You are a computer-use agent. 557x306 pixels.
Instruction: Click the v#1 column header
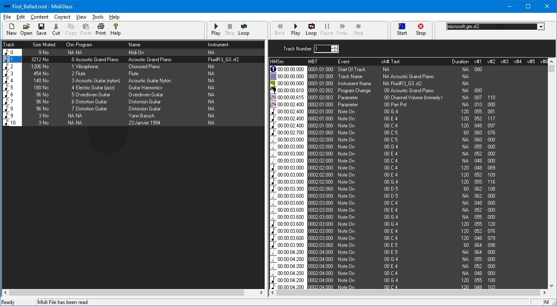pyautogui.click(x=478, y=62)
